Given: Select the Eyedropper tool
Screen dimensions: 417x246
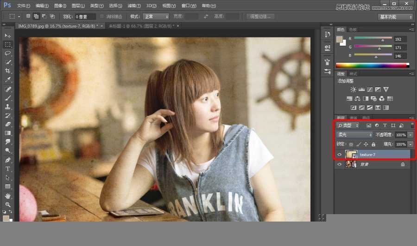Looking at the screenshot, I should 8,80.
